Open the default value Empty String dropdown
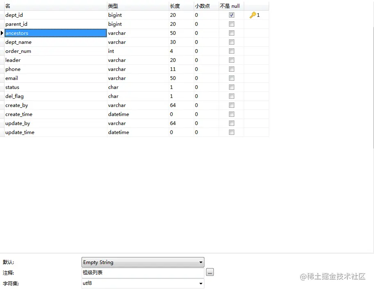 click(143, 262)
